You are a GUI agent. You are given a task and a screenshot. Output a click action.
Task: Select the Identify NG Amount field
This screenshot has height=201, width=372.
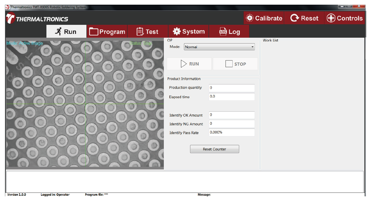[x=232, y=124]
